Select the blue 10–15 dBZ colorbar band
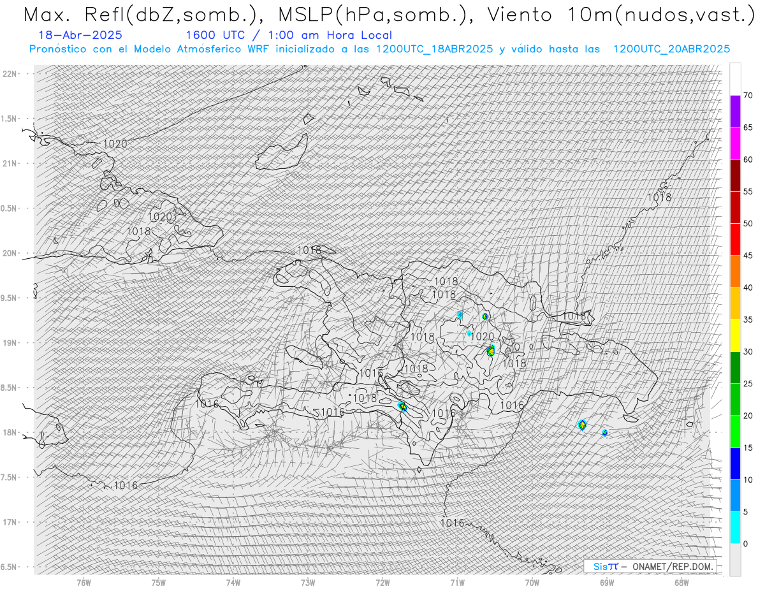 (x=735, y=463)
